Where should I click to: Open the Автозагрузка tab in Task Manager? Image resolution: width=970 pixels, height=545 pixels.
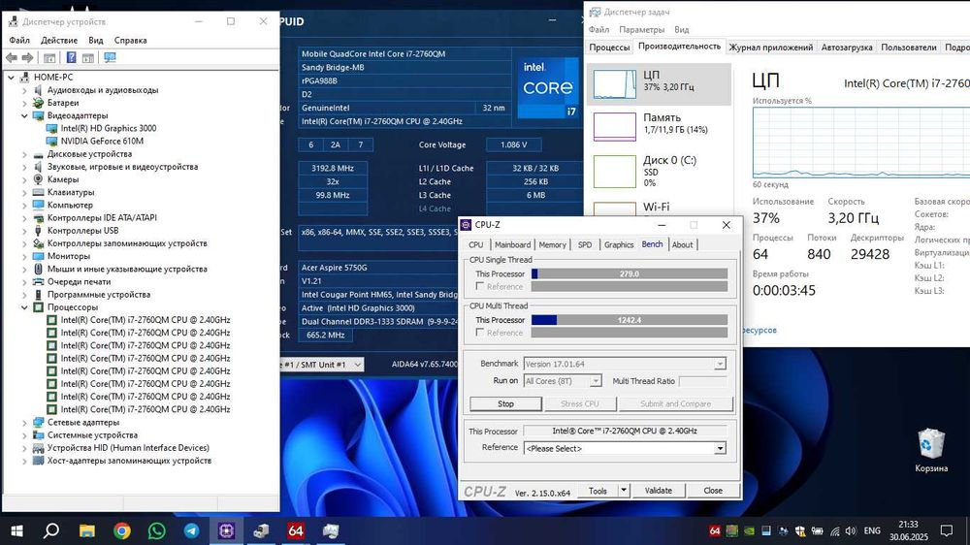[x=846, y=47]
